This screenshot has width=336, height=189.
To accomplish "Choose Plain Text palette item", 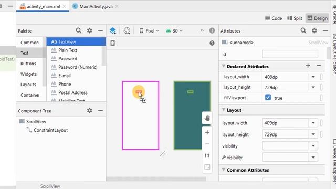I will pos(74,50).
